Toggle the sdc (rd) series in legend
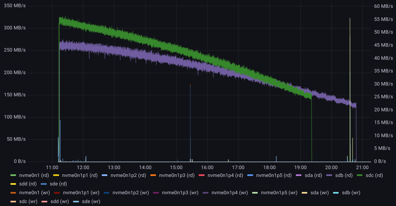Viewport: 396px width, 206px height. tap(374, 175)
